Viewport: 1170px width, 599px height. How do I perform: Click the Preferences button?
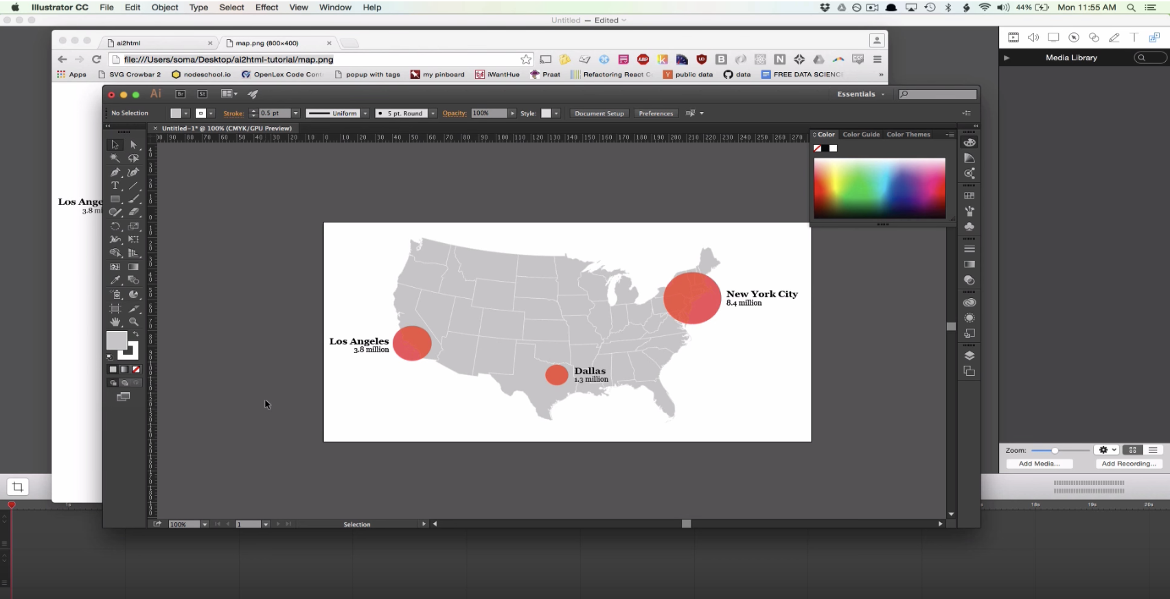point(656,113)
